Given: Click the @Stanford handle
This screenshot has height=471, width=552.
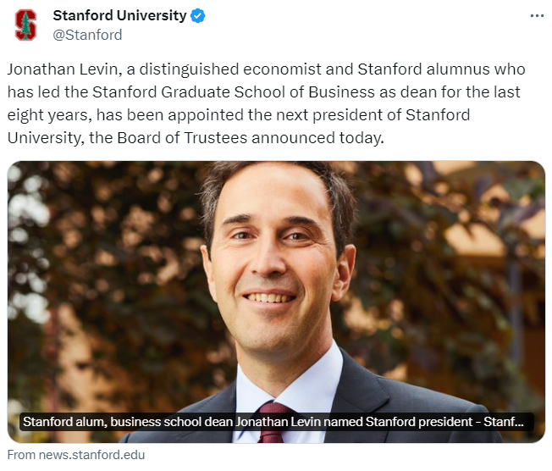Looking at the screenshot, I should pos(87,35).
